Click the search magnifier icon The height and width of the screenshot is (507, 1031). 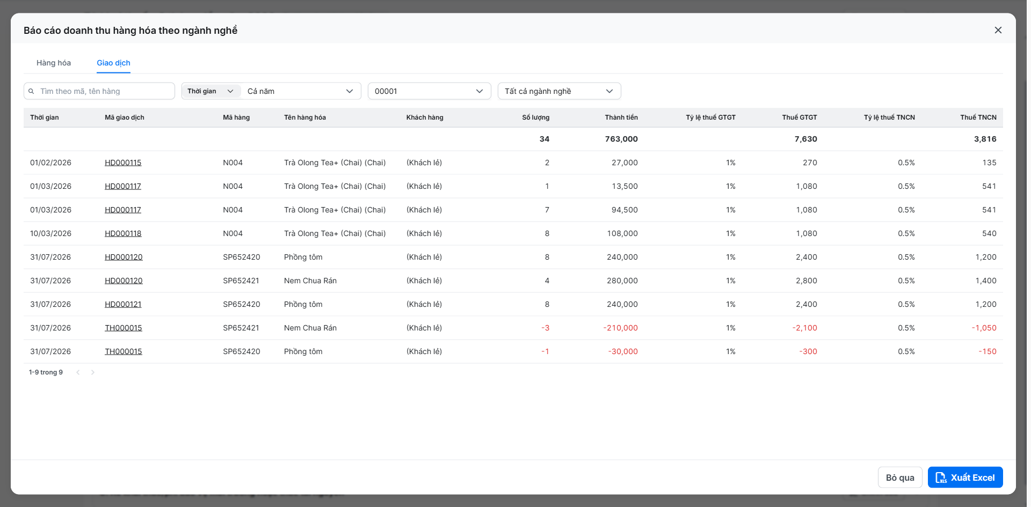pos(31,91)
